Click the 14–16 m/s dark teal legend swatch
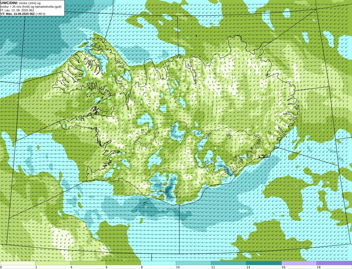Screen dimensions: 352x269 (x=264, y=263)
